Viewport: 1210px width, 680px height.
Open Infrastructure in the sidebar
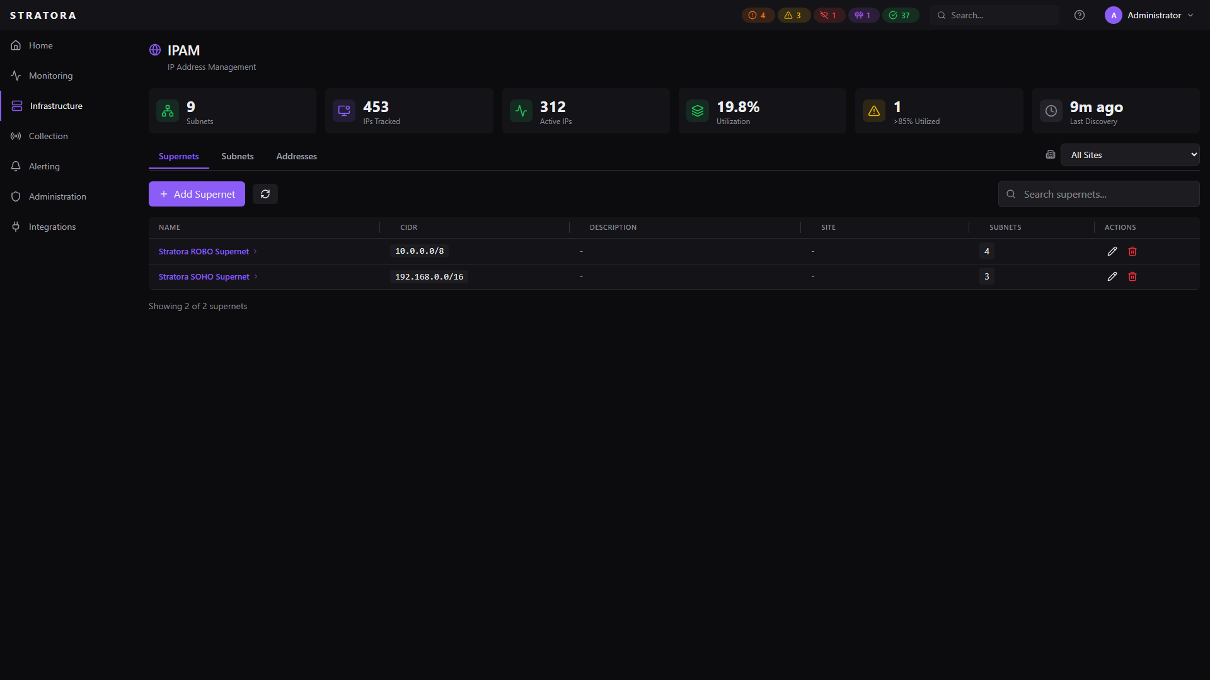pyautogui.click(x=56, y=106)
